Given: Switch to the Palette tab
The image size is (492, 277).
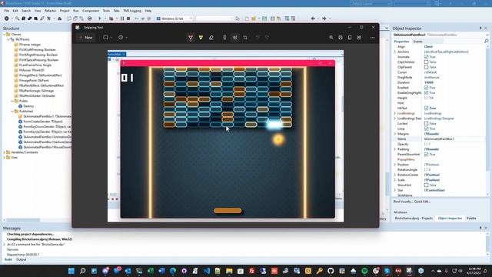Looking at the screenshot, I should [x=471, y=218].
